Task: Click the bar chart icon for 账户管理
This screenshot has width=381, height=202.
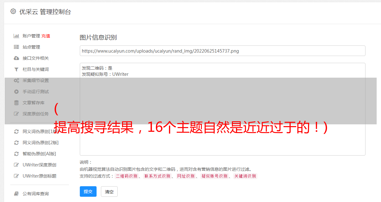Action: 16,36
